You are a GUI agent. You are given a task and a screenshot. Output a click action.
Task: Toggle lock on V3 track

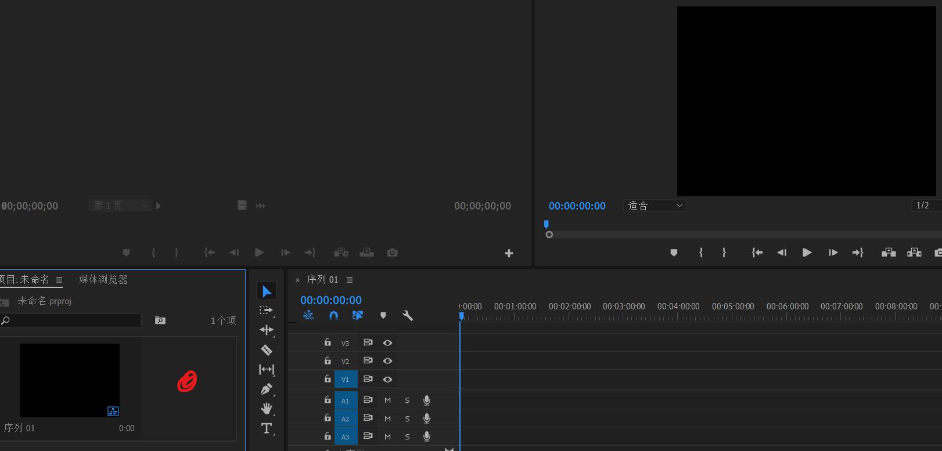[328, 342]
